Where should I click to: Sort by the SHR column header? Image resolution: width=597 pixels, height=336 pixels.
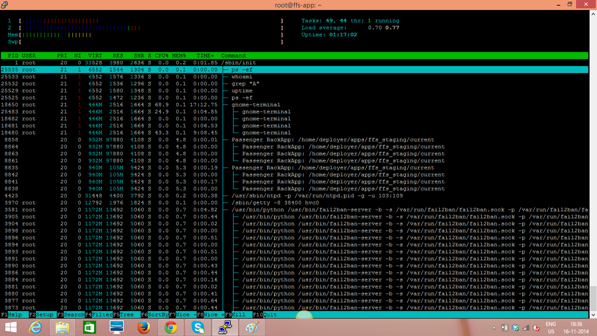[x=139, y=56]
